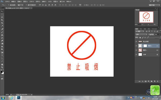Click link layers icon in Layers footer

coord(140,81)
